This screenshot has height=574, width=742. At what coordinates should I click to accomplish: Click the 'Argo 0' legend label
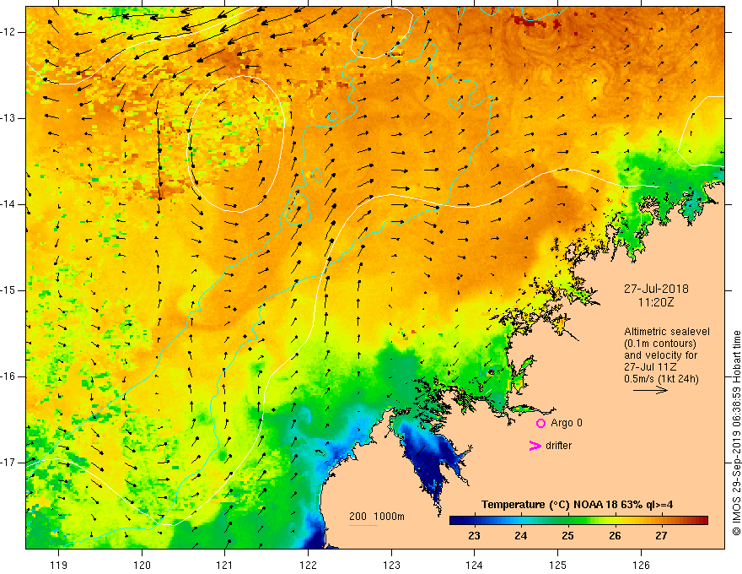567,423
